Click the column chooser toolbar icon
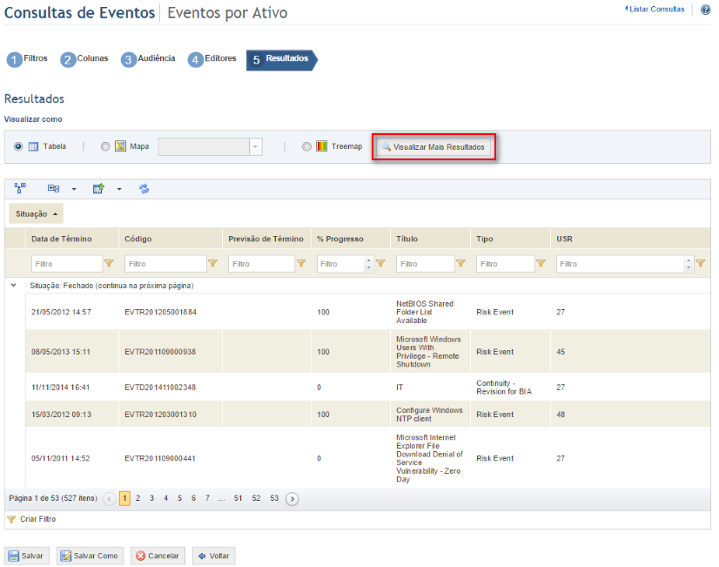Image resolution: width=719 pixels, height=567 pixels. tap(54, 188)
